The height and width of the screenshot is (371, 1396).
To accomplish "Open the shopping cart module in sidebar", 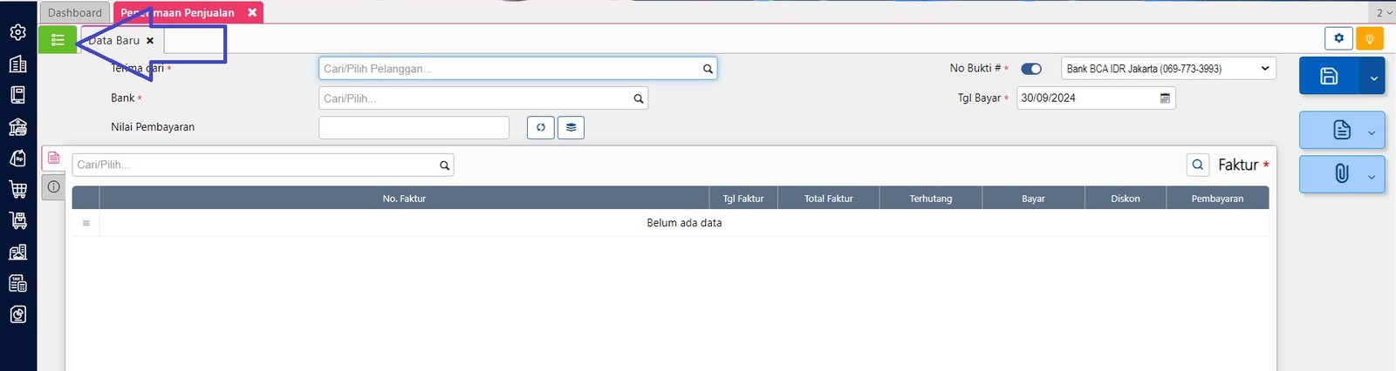I will 17,189.
